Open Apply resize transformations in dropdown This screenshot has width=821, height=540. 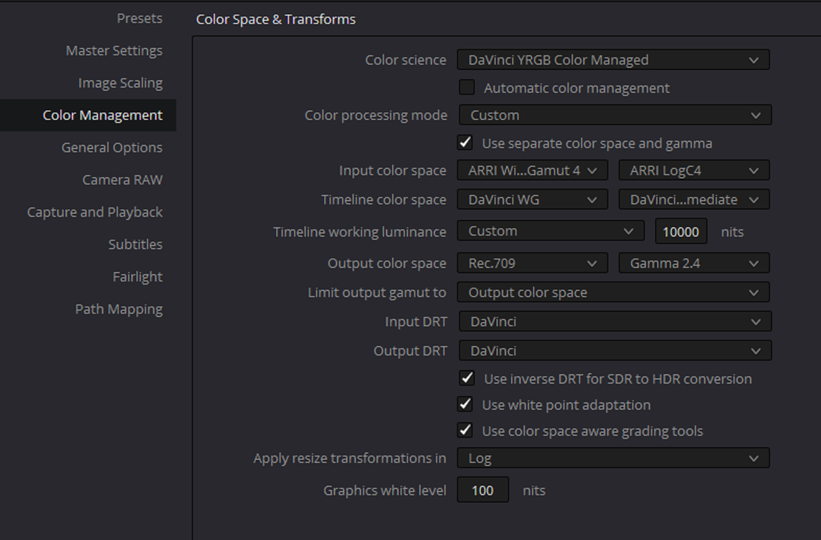[x=613, y=458]
